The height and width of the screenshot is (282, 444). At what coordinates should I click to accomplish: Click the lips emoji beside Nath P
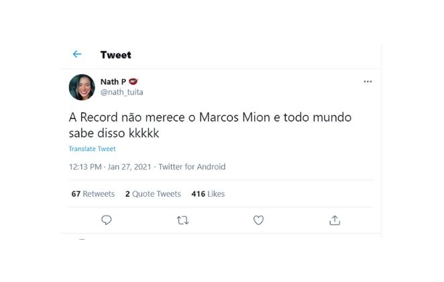click(133, 81)
